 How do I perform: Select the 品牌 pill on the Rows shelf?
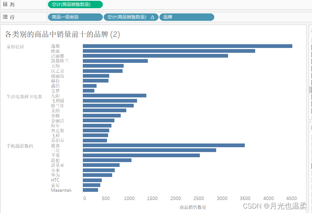186,17
